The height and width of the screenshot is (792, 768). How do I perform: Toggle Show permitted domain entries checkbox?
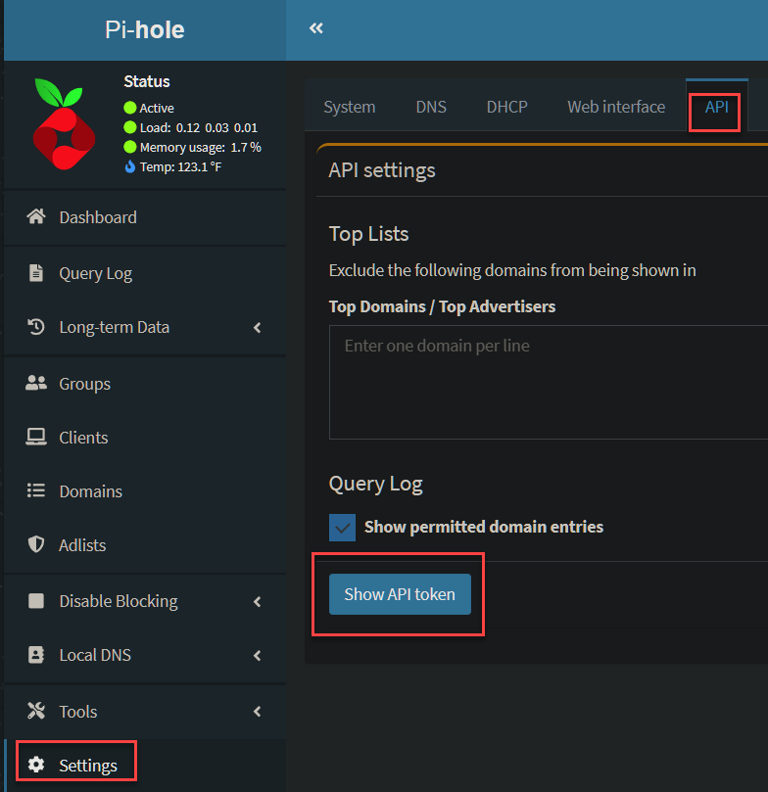pyautogui.click(x=342, y=528)
